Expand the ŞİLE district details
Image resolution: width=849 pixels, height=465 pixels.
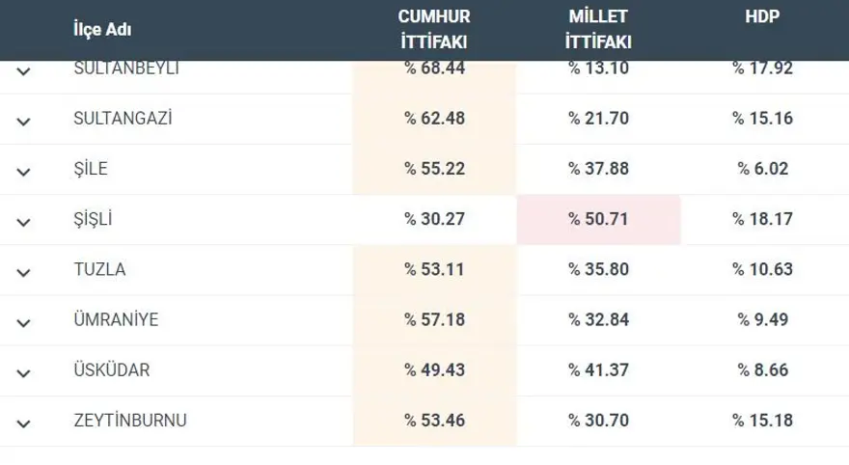coord(24,171)
